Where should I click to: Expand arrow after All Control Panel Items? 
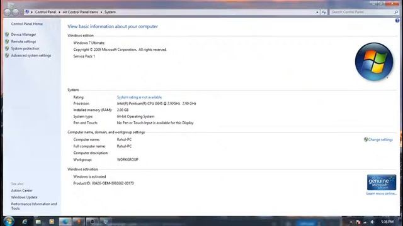[101, 13]
